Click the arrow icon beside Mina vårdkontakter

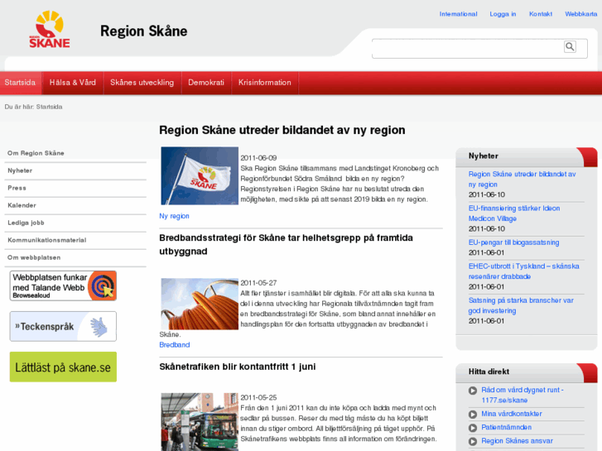[x=473, y=414]
